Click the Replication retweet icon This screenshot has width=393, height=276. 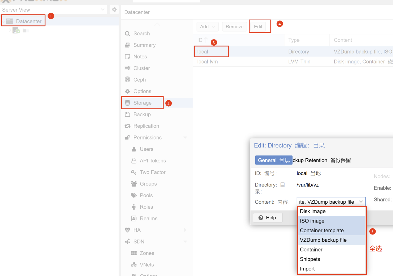127,126
